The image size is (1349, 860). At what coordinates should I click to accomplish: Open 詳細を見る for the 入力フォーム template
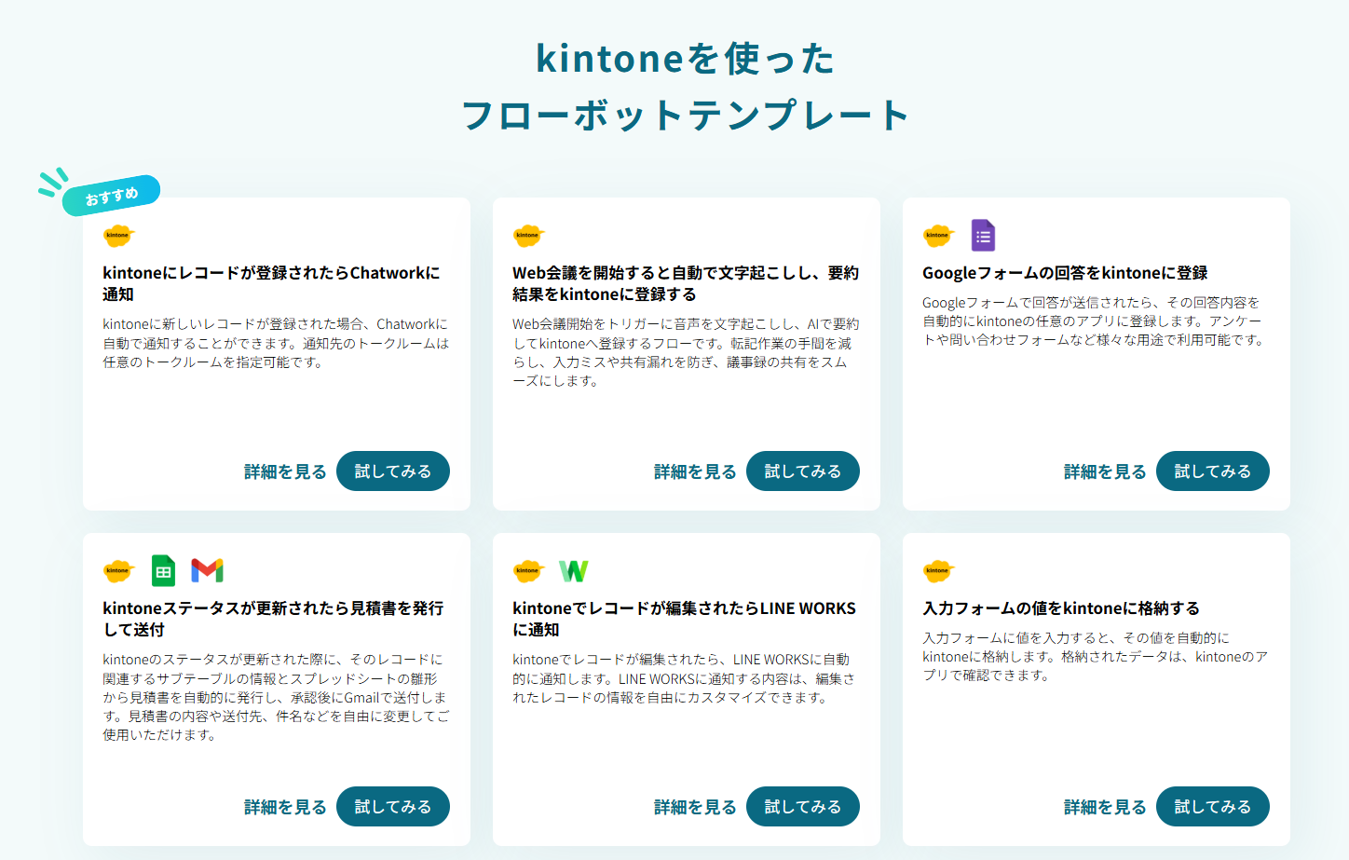pyautogui.click(x=1103, y=806)
